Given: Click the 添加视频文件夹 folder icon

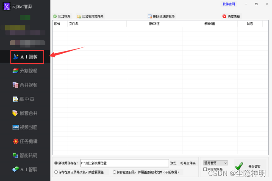Looking at the screenshot, I should tap(79, 16).
